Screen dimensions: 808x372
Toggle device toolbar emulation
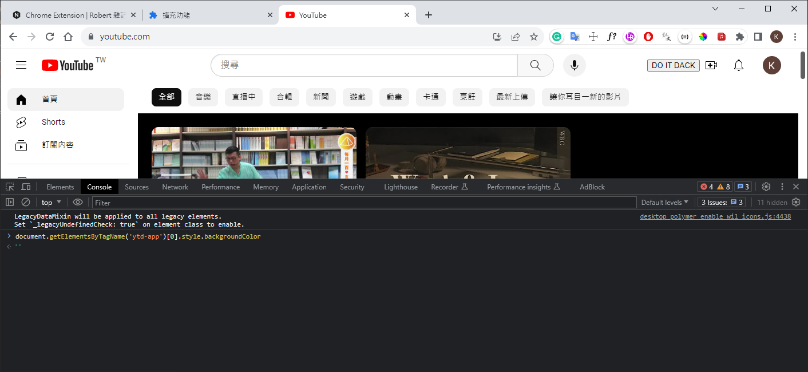26,187
